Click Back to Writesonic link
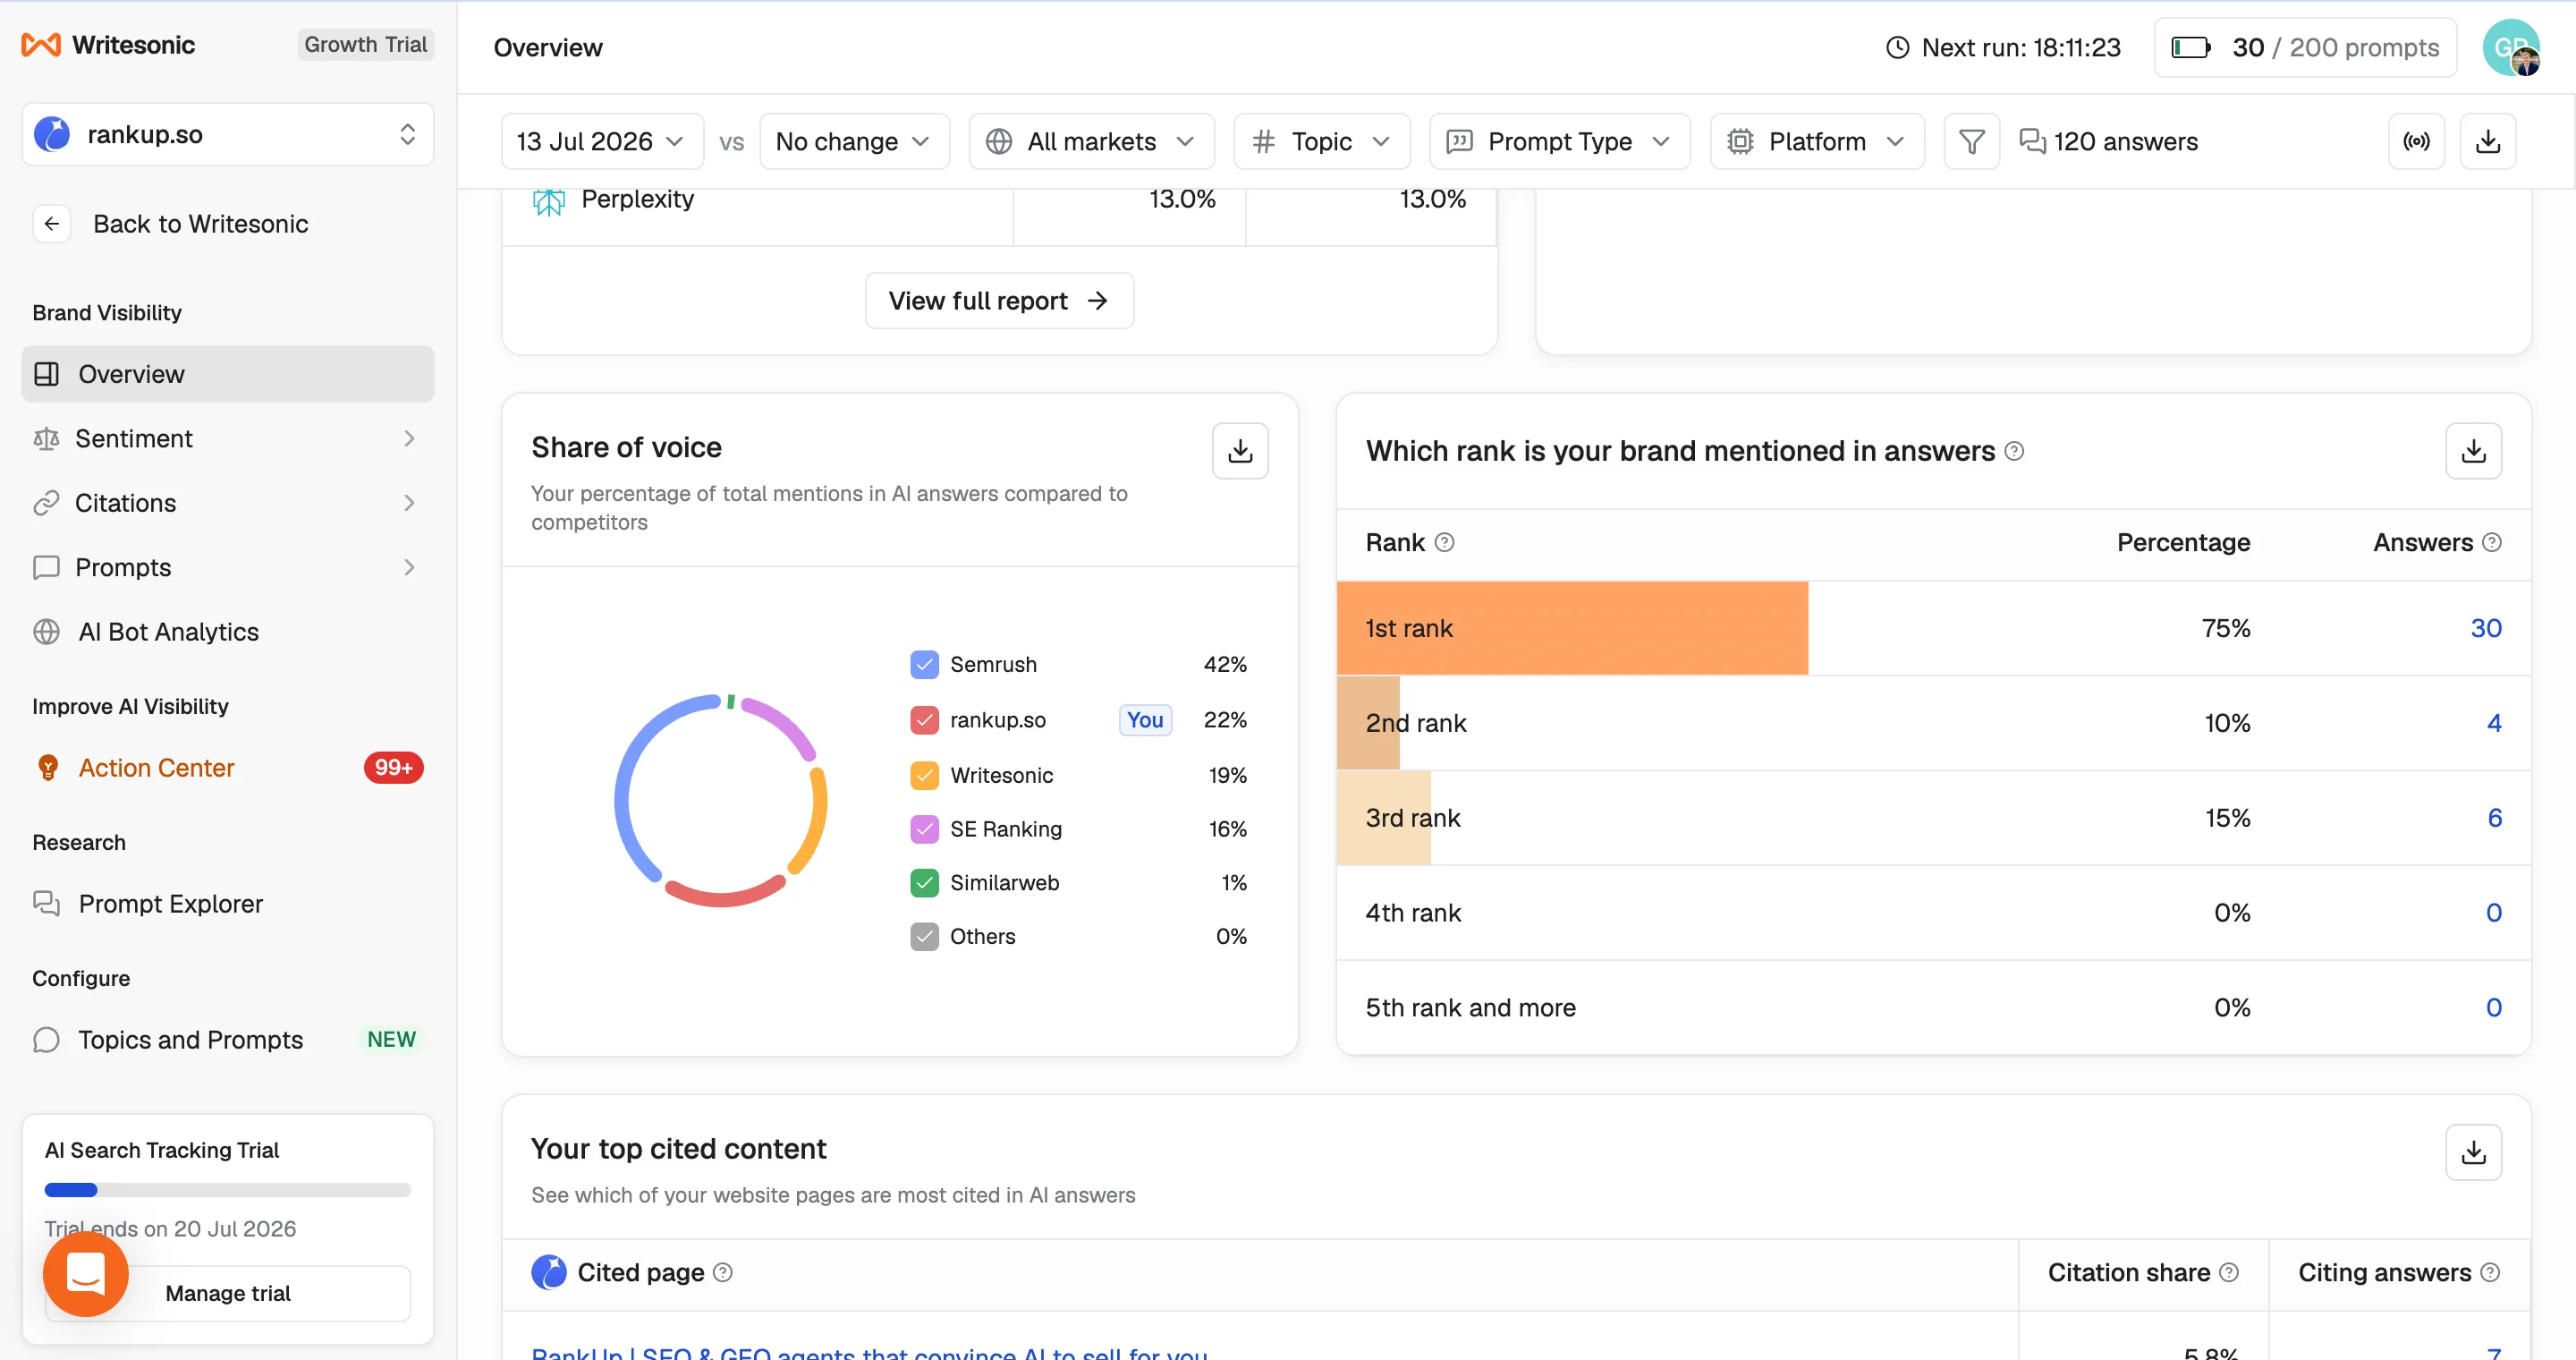This screenshot has height=1360, width=2576. [x=200, y=223]
